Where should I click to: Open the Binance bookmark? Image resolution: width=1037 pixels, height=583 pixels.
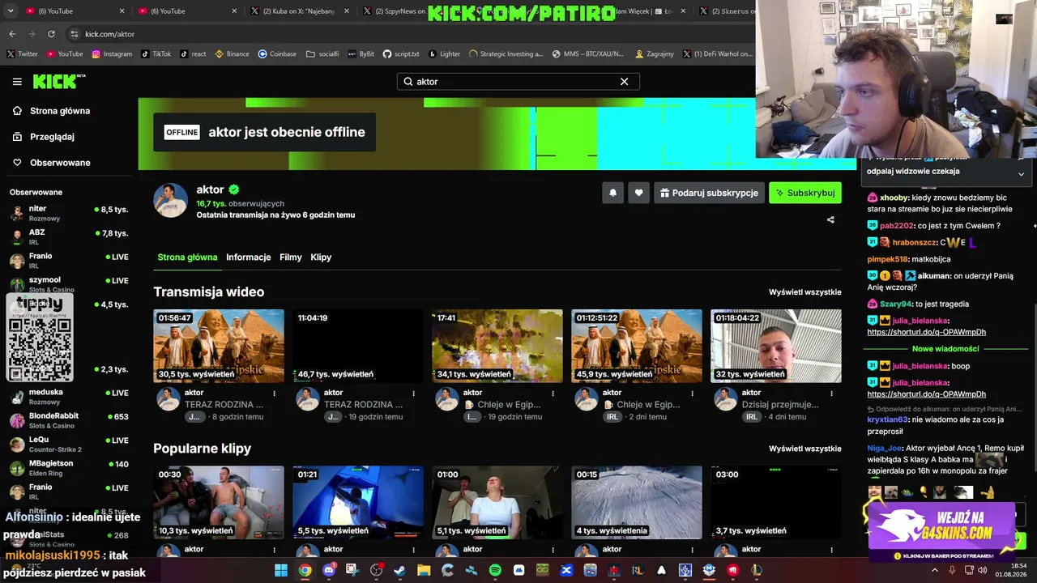[x=232, y=54]
